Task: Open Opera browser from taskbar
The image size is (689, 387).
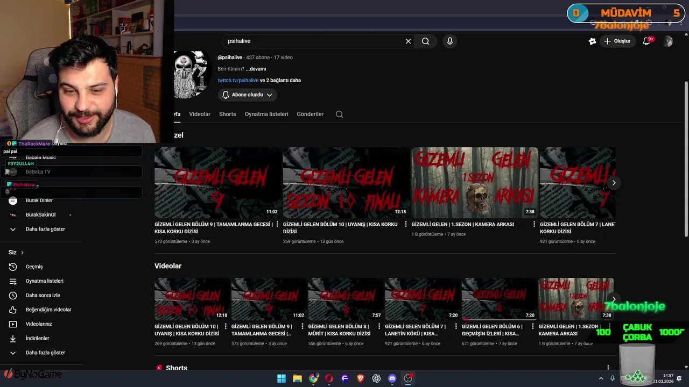Action: tap(329, 378)
